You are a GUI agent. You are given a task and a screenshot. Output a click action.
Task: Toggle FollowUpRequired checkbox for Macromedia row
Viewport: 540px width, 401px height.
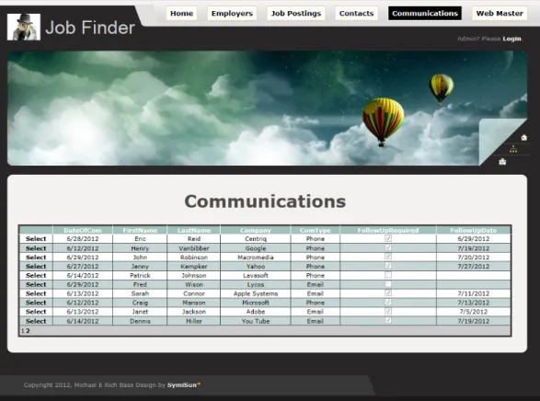coord(388,257)
